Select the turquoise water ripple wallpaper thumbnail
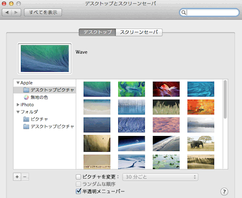This screenshot has height=198, width=242. tap(201, 89)
